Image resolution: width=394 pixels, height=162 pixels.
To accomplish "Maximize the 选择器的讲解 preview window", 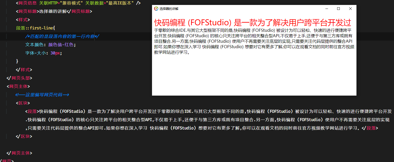I will 338,9.
